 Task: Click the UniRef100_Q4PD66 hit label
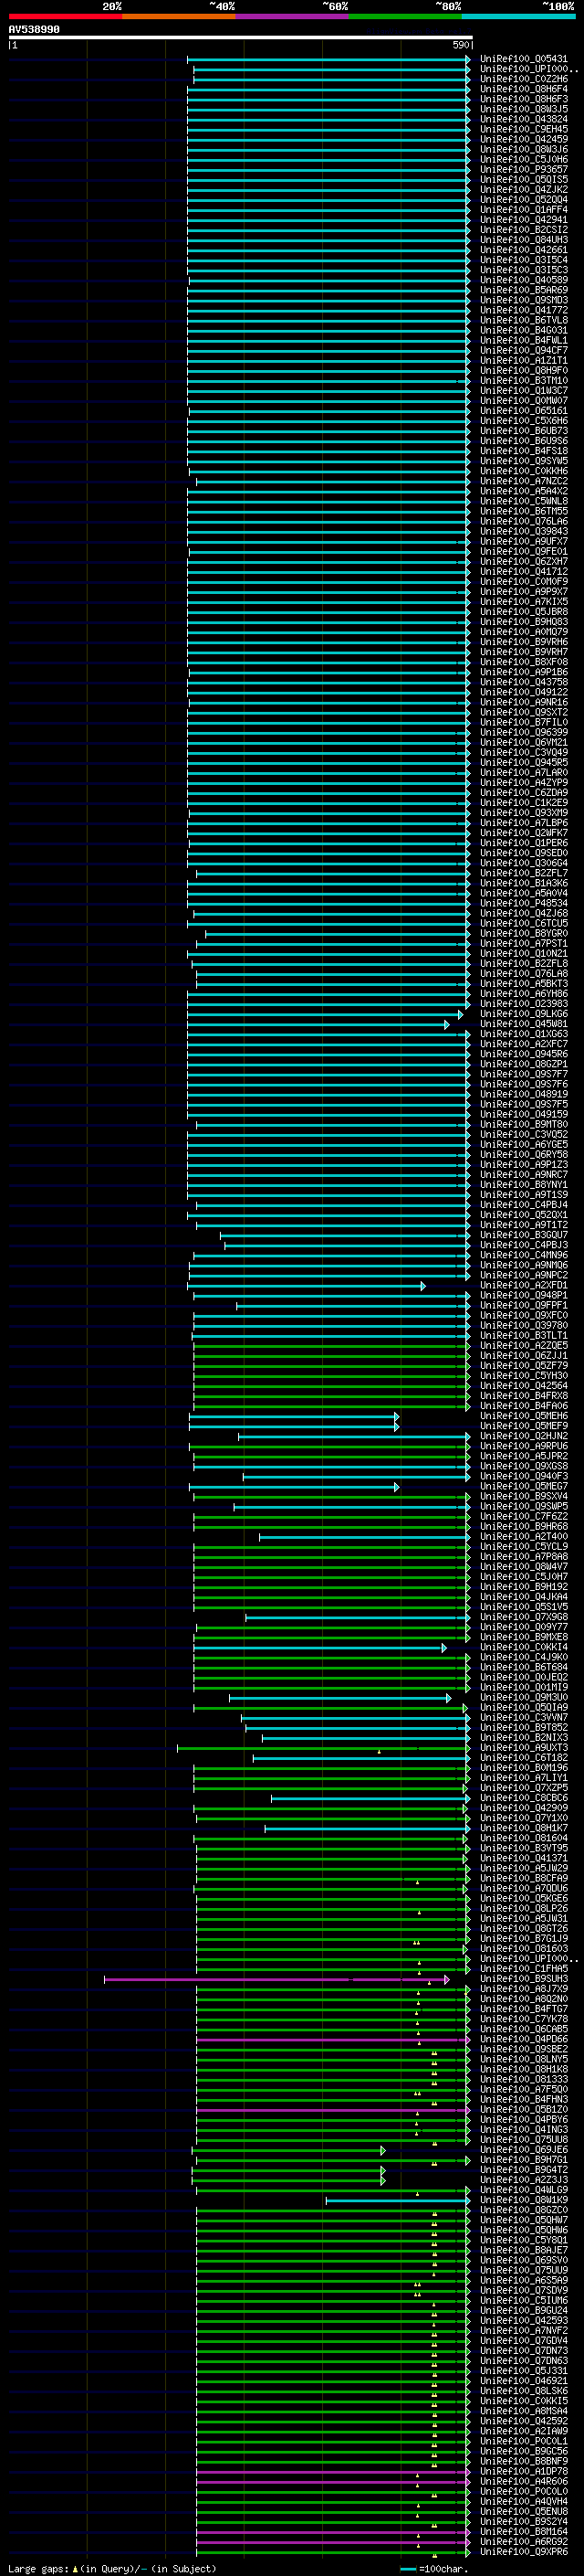(x=523, y=2039)
